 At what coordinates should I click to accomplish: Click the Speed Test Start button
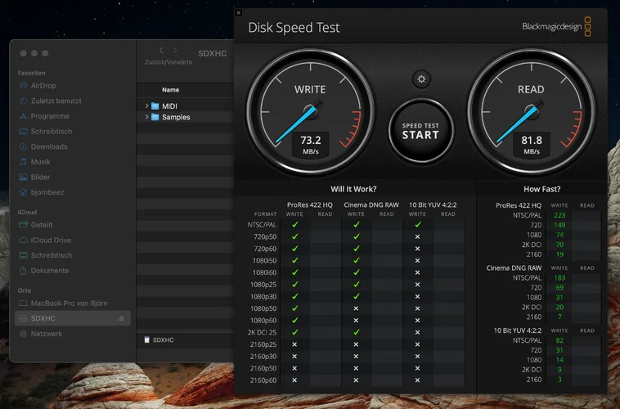pyautogui.click(x=420, y=131)
